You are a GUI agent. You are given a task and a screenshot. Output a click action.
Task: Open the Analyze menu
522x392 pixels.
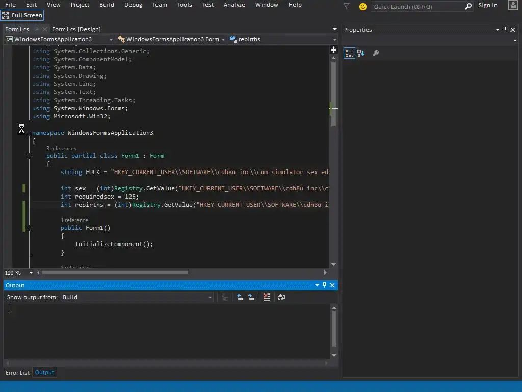tap(234, 5)
